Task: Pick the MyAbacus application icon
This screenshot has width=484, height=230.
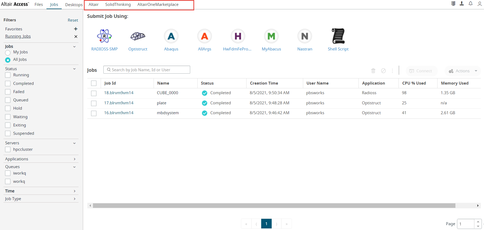Action: 271,36
